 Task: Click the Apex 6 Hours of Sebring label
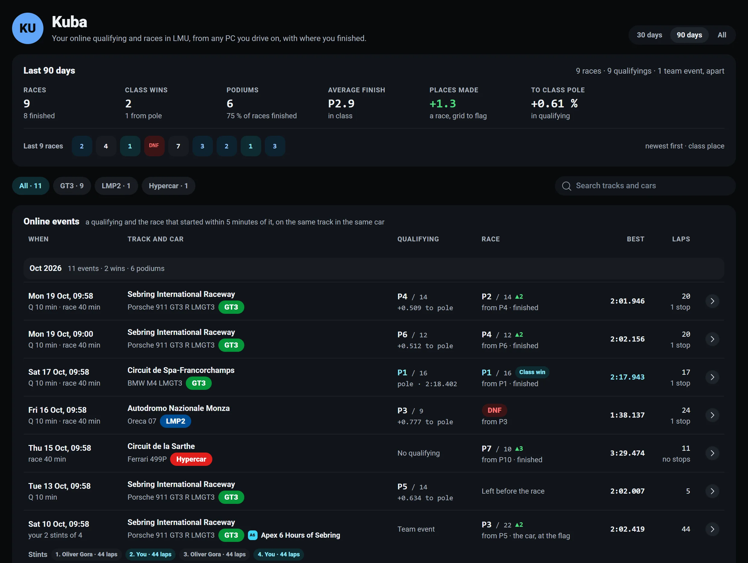(x=300, y=535)
